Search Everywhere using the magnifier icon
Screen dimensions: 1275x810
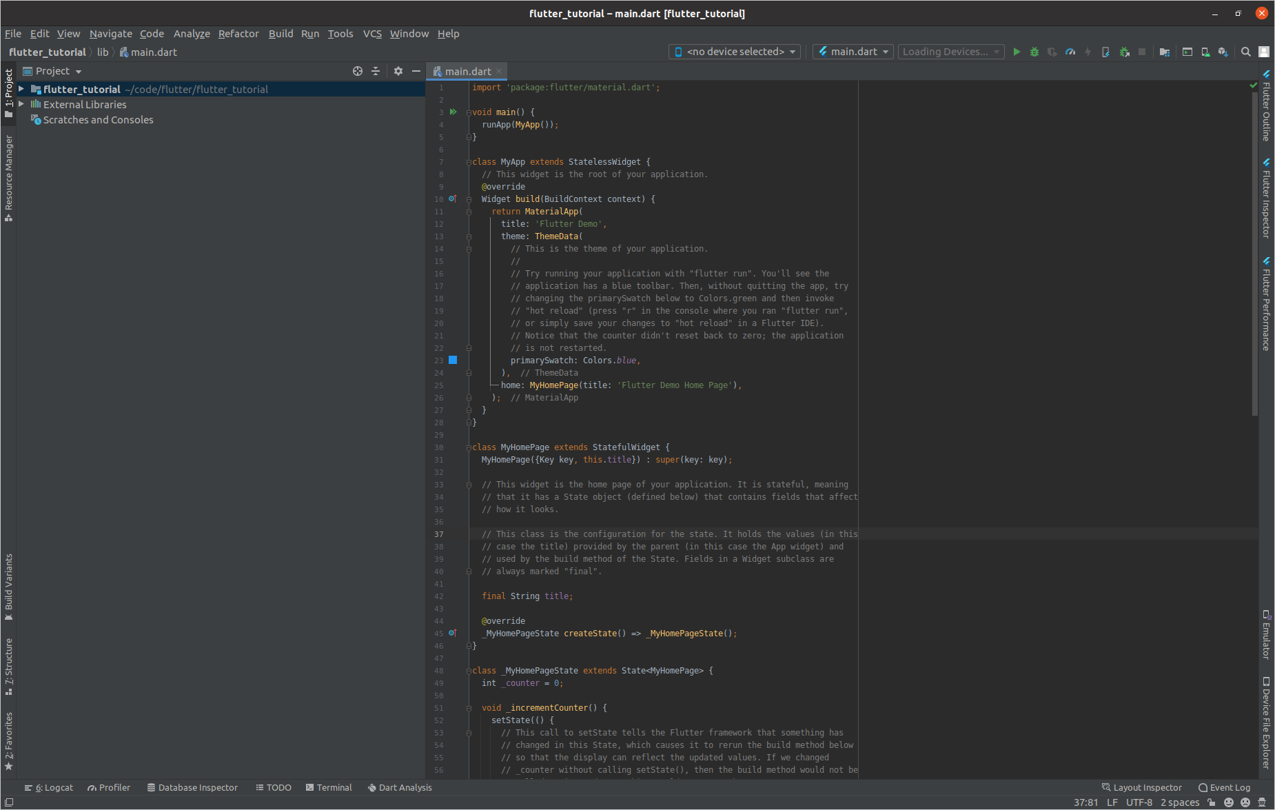1246,52
